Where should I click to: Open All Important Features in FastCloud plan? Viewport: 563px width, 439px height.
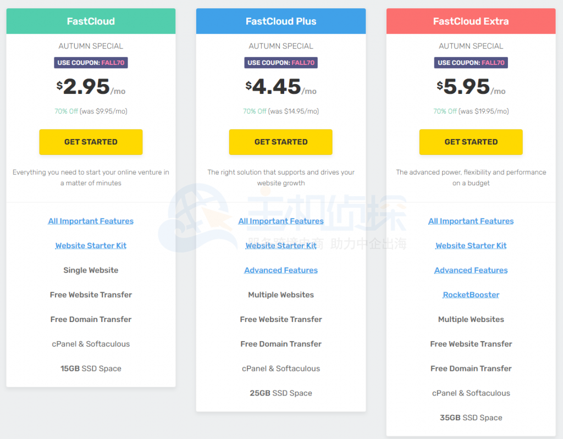click(91, 221)
